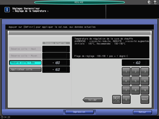Viewport: 159px width, 119px height.
Task: Click empty Réserve colle - Moyen value field
Action: point(56,56)
